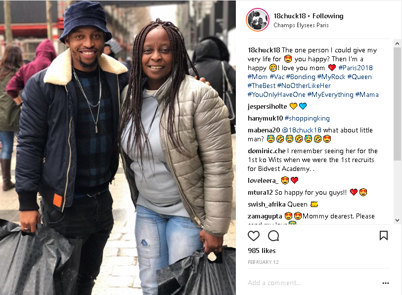Visit commenter dominic.che profile
The height and width of the screenshot is (295, 402).
(x=267, y=151)
